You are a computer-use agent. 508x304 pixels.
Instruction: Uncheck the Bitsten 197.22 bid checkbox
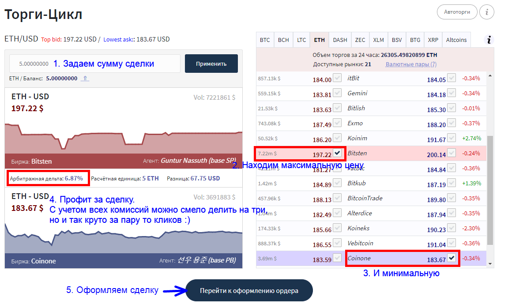pos(337,153)
